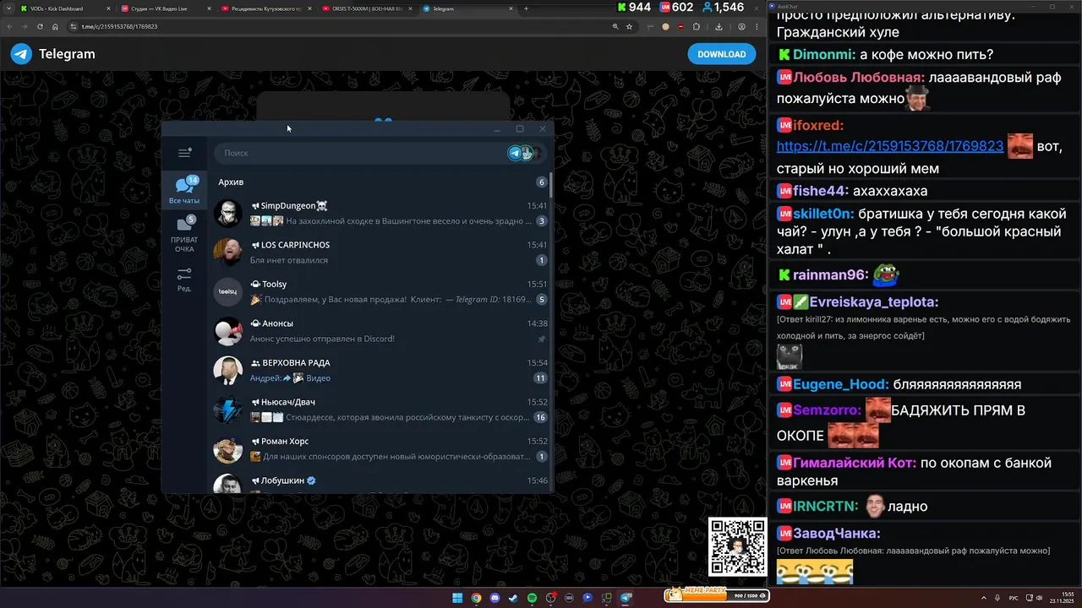Screen dimensions: 1082x608
Task: Click username 'Eugene_Hood' in chat
Action: pos(840,384)
